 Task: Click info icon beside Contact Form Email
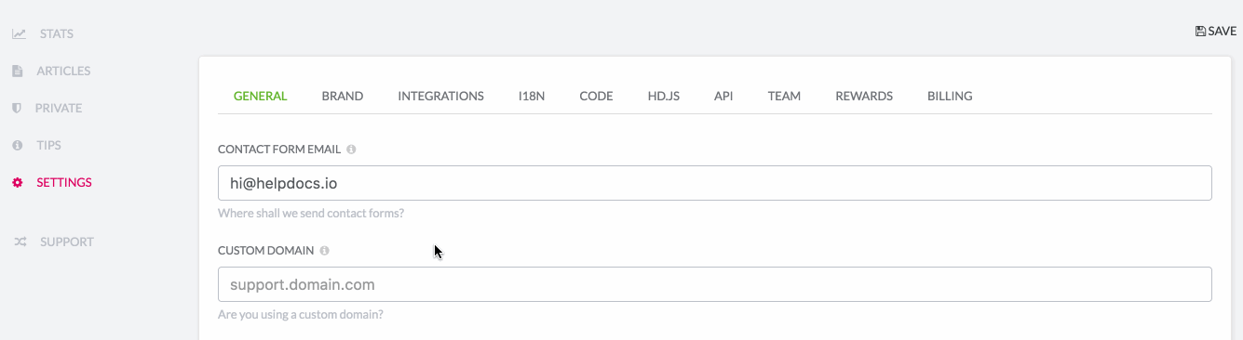pos(351,149)
